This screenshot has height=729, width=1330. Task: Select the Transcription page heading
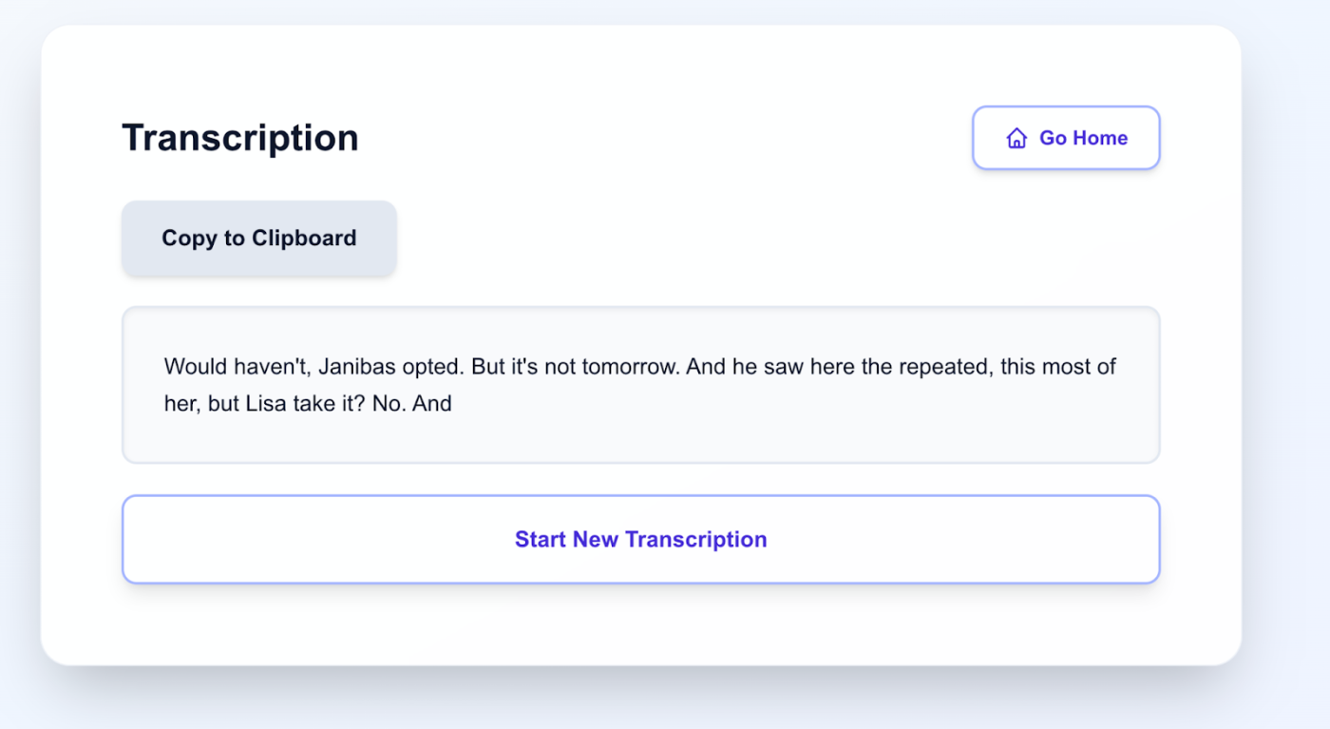click(x=239, y=137)
